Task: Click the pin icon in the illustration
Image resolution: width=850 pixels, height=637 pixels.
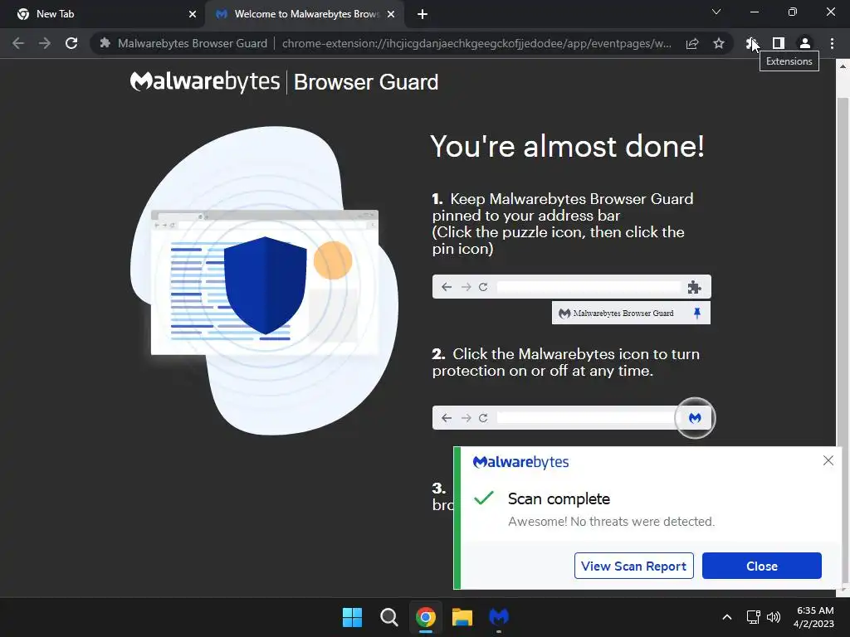Action: [x=697, y=313]
